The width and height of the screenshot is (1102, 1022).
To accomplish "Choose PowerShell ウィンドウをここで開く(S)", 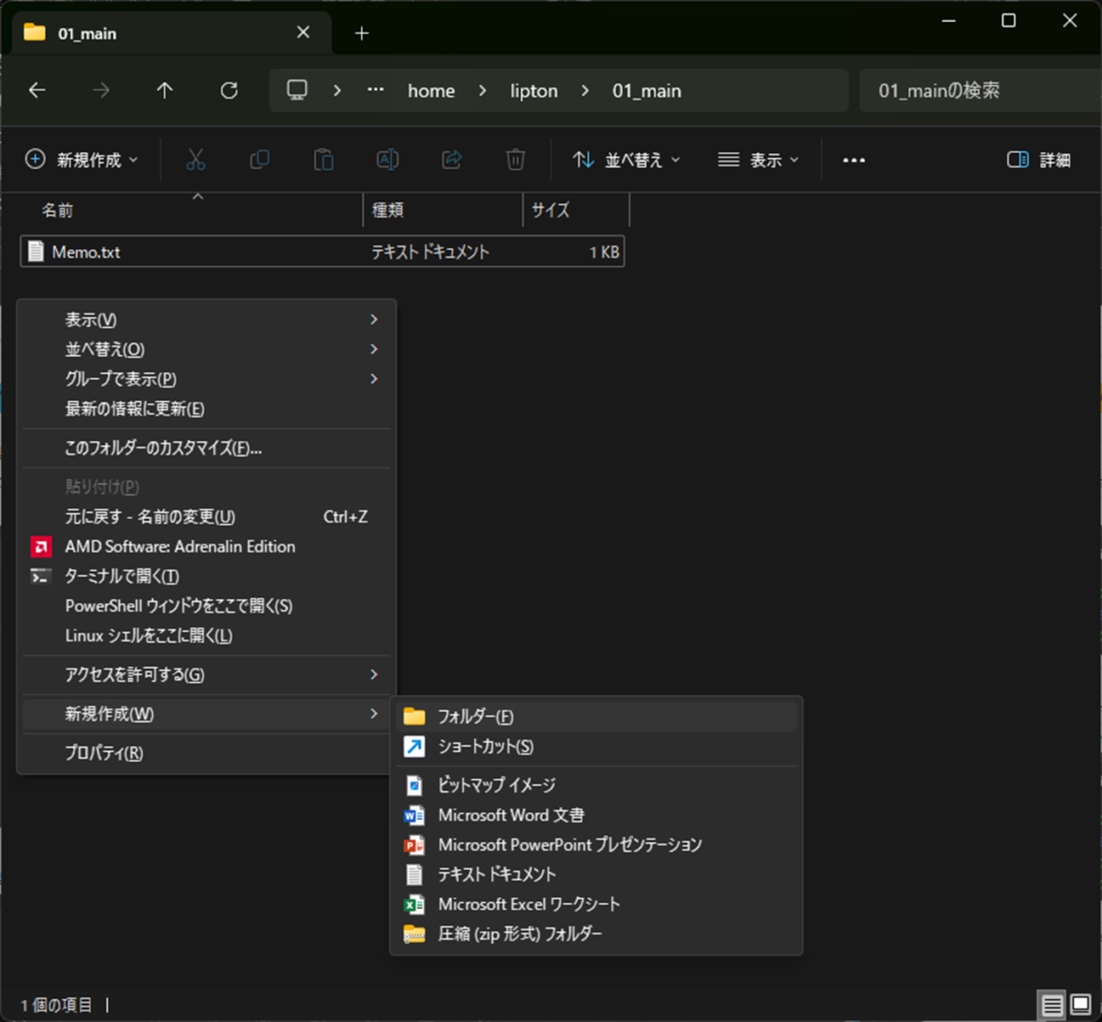I will (x=206, y=606).
